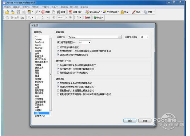
Task: Click the 取消 button to cancel
Action: coord(145,121)
